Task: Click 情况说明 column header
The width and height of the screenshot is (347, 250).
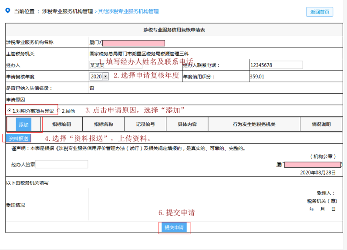Action: coord(321,125)
